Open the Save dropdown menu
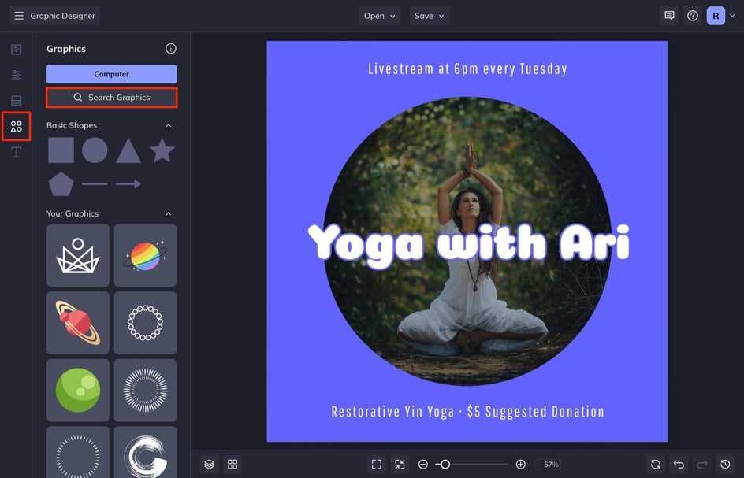Image resolution: width=744 pixels, height=478 pixels. pyautogui.click(x=430, y=16)
